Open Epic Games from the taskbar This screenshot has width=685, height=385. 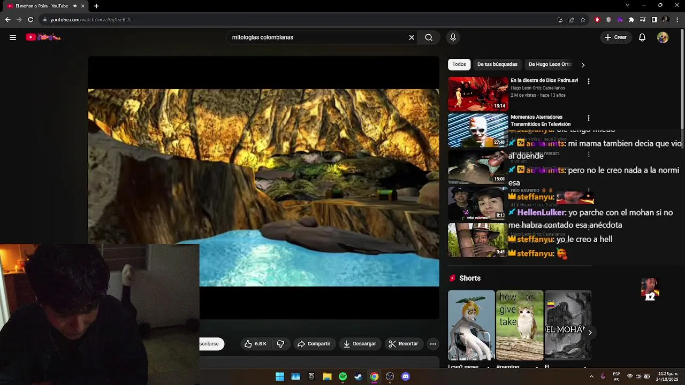pyautogui.click(x=311, y=376)
